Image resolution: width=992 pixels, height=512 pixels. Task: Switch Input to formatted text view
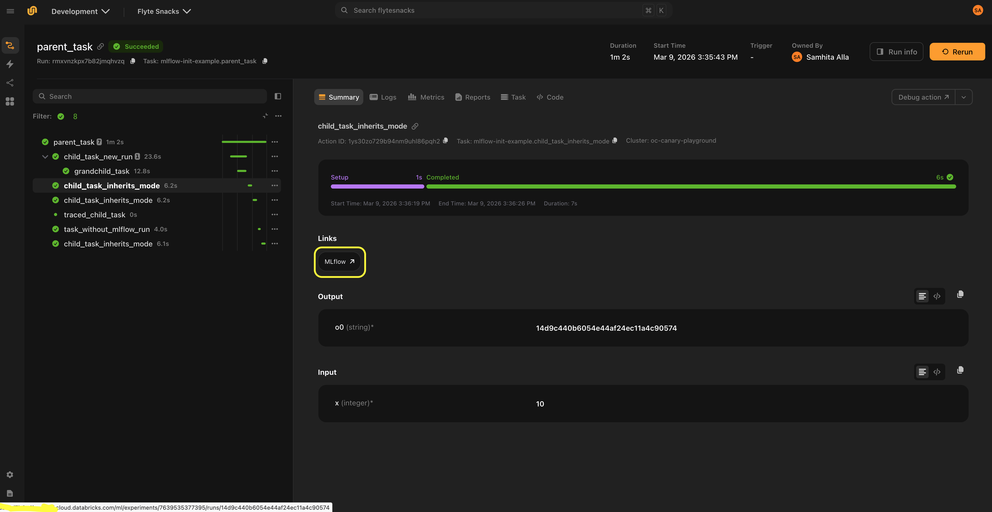click(922, 372)
